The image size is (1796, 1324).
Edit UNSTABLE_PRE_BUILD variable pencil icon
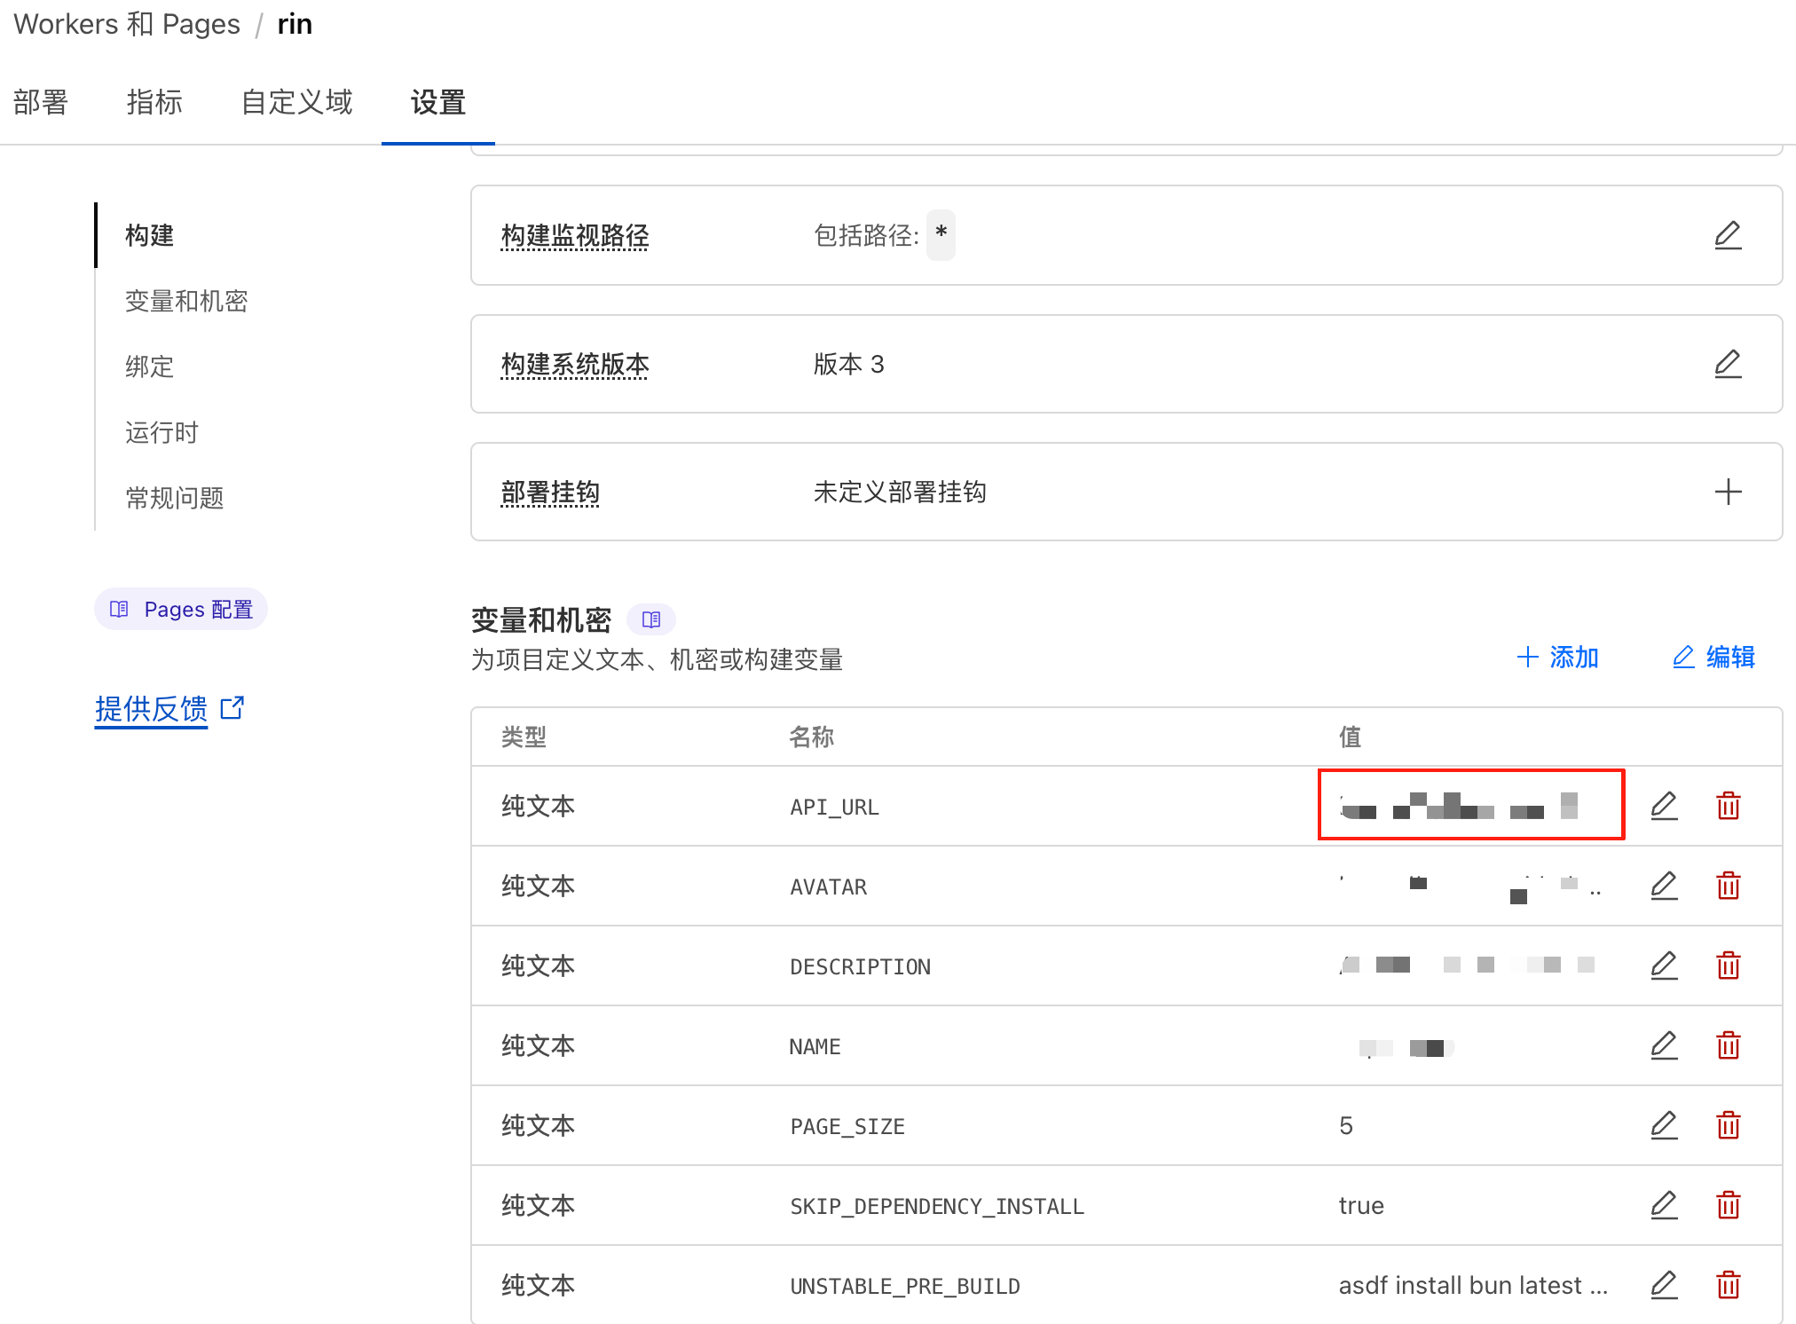(x=1664, y=1285)
